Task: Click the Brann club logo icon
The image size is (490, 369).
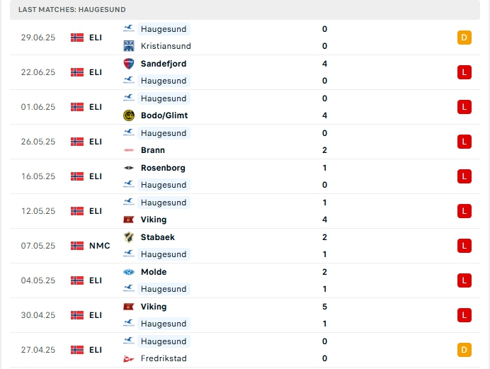Action: 129,150
